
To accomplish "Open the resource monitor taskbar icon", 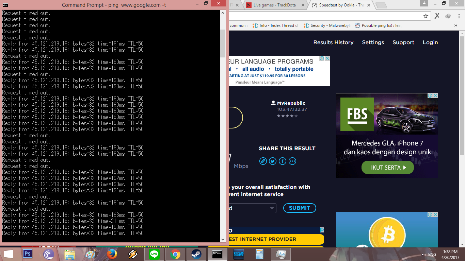I will (281, 254).
